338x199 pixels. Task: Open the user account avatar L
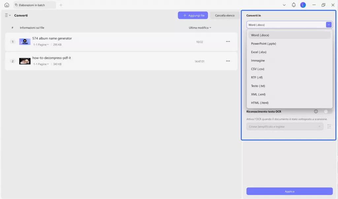(x=303, y=5)
